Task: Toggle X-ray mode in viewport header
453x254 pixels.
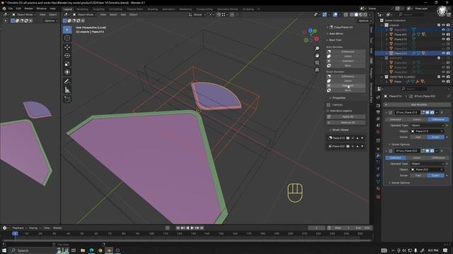Action: [345, 15]
